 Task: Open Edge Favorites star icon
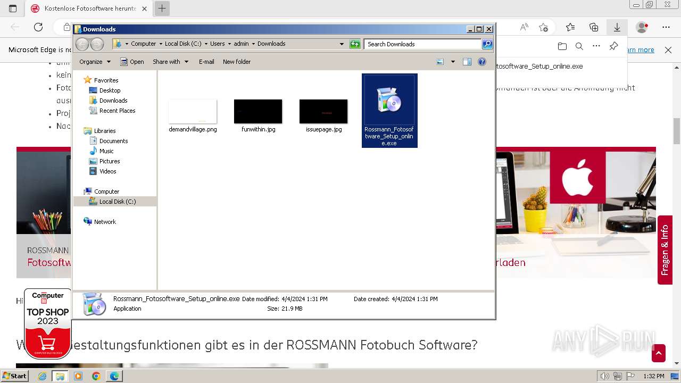(570, 27)
